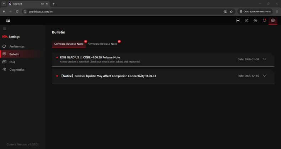Click the 'A new version is now live' description
281x149 pixels.
pyautogui.click(x=100, y=62)
